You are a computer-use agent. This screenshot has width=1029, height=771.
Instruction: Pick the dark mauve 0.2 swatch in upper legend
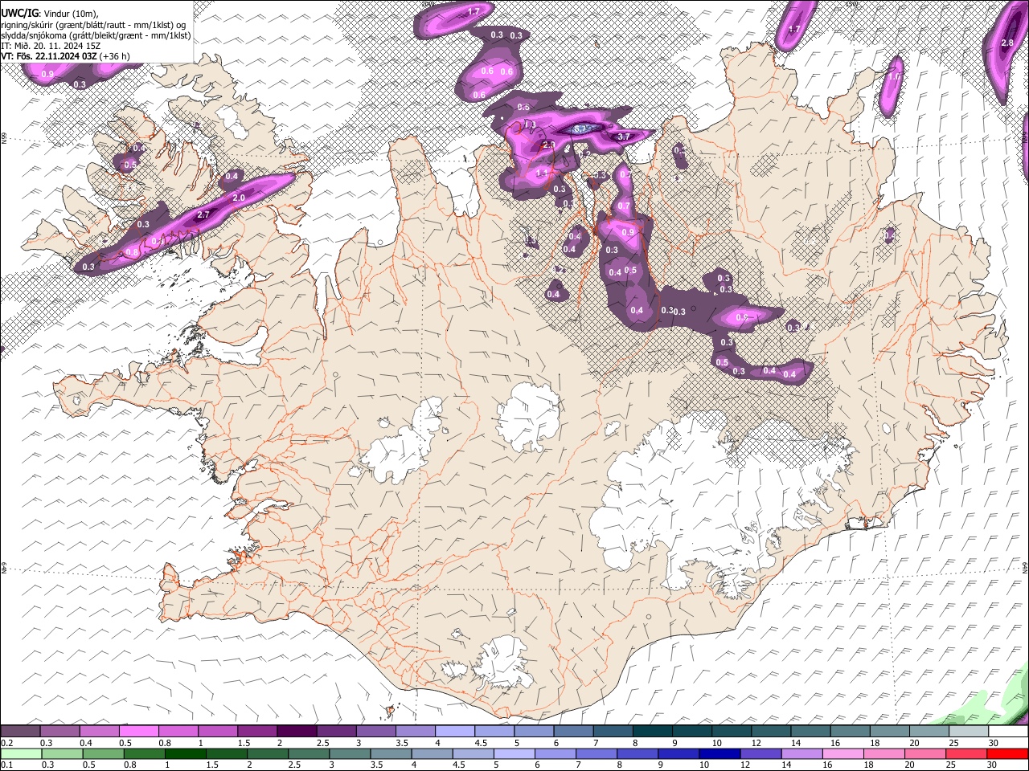[20, 731]
